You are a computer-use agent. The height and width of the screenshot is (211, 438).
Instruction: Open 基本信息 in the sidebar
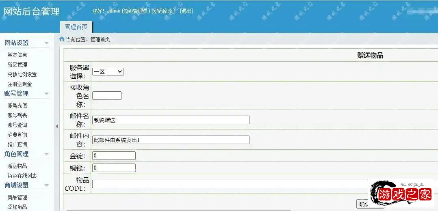(17, 55)
